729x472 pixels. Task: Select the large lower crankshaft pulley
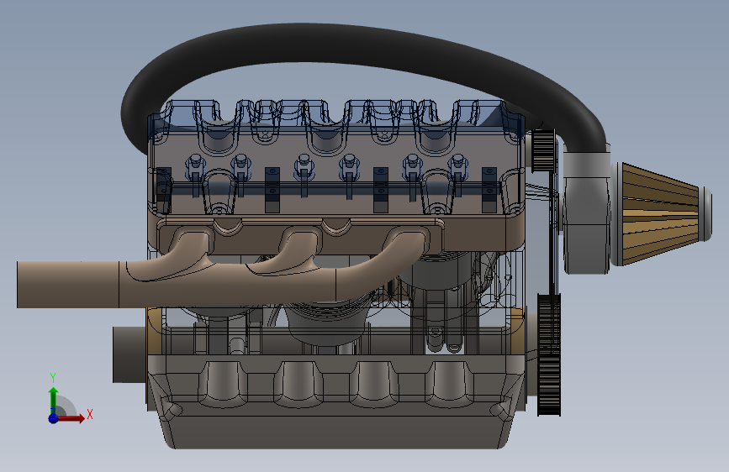point(549,354)
